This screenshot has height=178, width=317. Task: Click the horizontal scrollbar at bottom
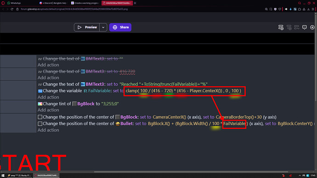(191, 172)
